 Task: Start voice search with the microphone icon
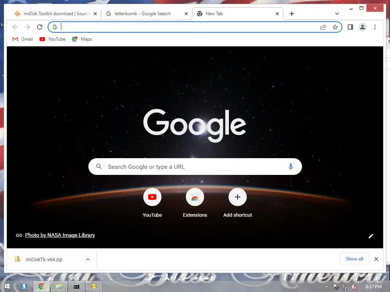pos(291,167)
